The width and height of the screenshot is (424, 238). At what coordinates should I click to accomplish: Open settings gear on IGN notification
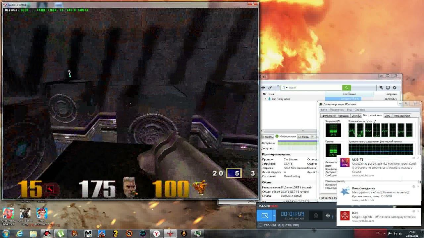tap(414, 211)
